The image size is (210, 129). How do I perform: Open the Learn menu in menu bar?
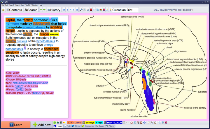click(x=17, y=5)
